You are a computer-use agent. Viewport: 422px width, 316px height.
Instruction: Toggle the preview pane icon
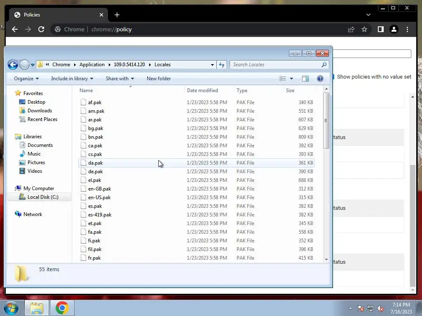point(305,79)
